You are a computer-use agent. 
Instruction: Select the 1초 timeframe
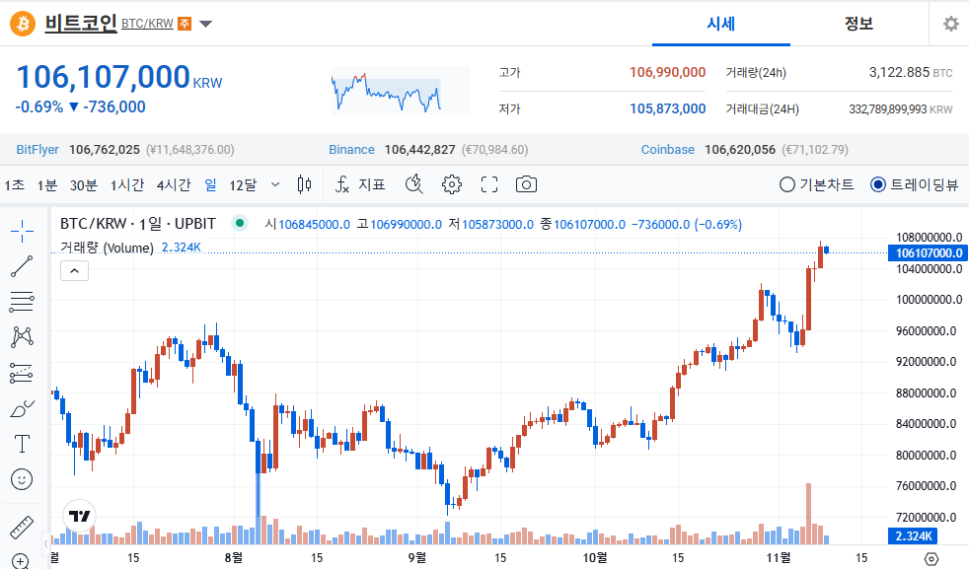(14, 184)
